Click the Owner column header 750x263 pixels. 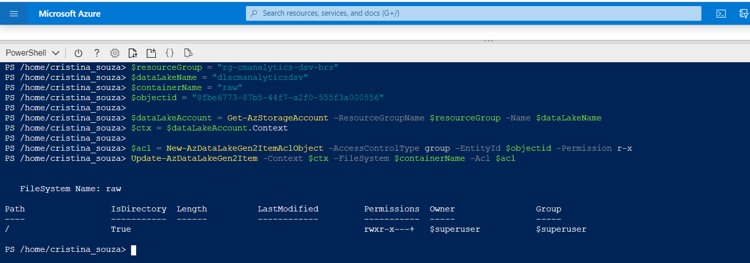click(x=442, y=209)
